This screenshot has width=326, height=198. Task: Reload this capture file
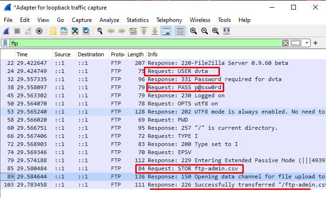click(86, 31)
